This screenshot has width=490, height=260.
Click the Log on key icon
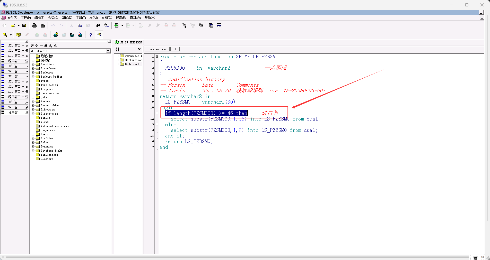(x=5, y=35)
